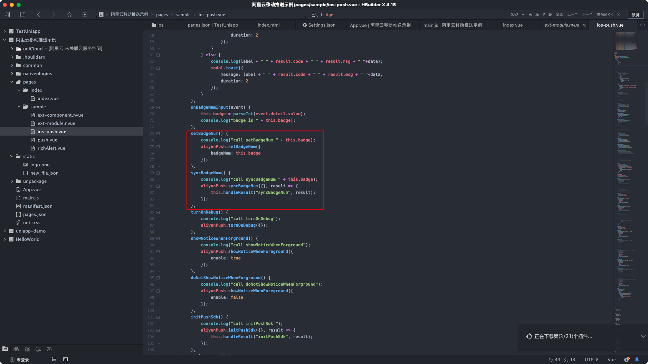648x364 pixels.
Task: Bookmark with the star toolbar icon
Action: coord(69,14)
